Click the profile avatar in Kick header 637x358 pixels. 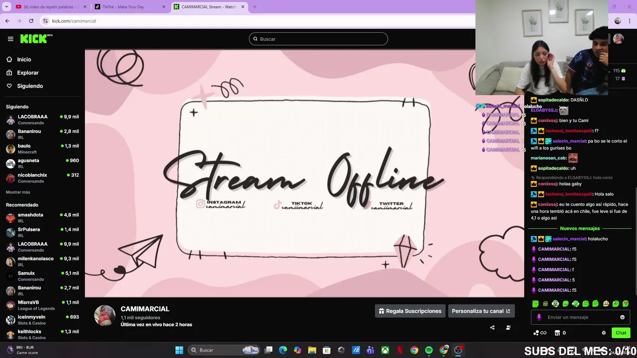point(618,39)
